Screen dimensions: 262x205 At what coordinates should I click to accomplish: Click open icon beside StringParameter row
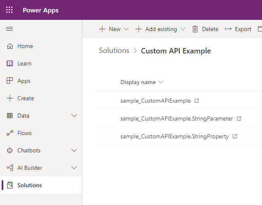point(239,118)
